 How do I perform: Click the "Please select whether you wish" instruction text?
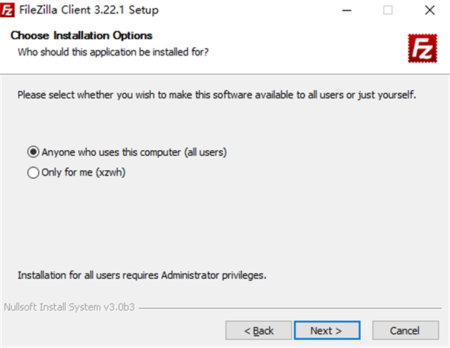216,95
